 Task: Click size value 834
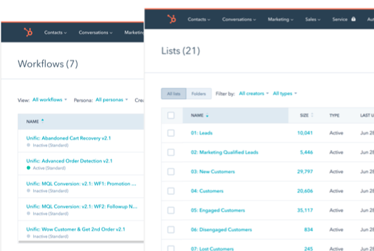click(308, 230)
